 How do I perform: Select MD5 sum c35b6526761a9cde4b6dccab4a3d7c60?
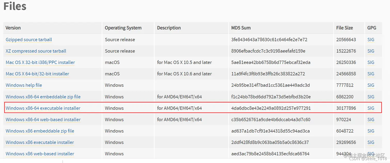(271, 119)
